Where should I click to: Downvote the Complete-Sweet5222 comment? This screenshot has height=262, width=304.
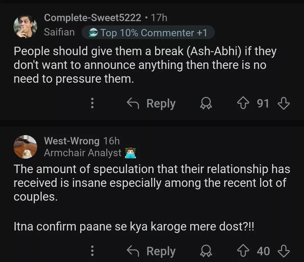(283, 104)
